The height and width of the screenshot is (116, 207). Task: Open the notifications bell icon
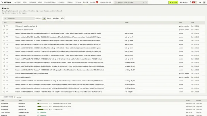(x=191, y=2)
